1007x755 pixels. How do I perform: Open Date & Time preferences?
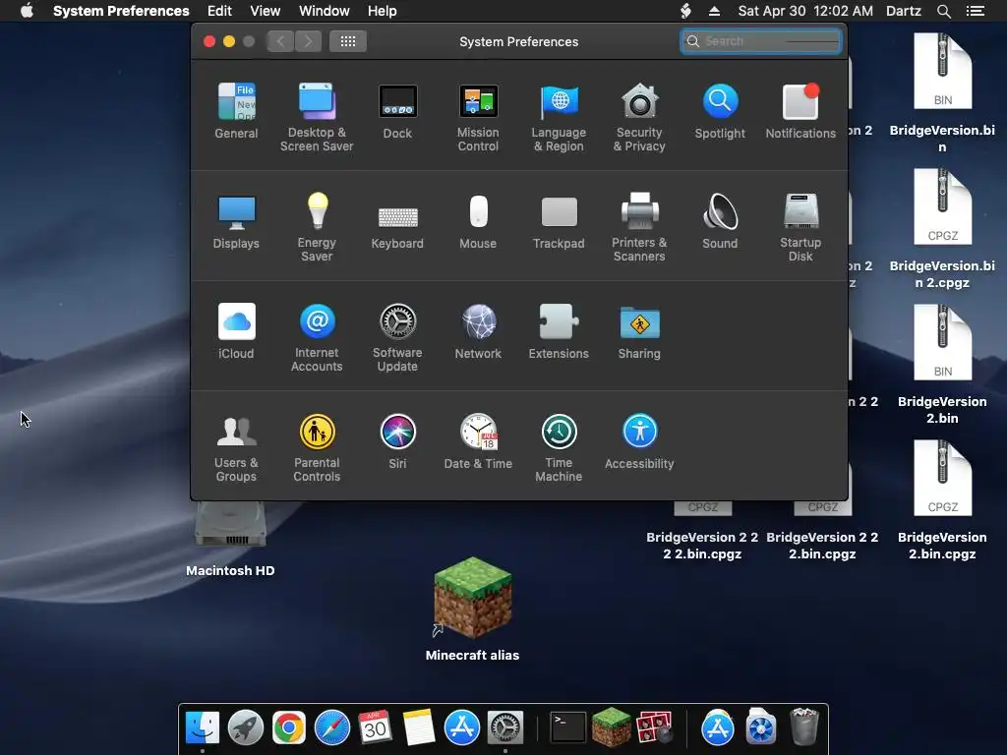point(478,441)
